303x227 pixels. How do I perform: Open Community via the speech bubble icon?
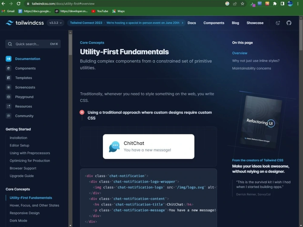tap(9, 116)
